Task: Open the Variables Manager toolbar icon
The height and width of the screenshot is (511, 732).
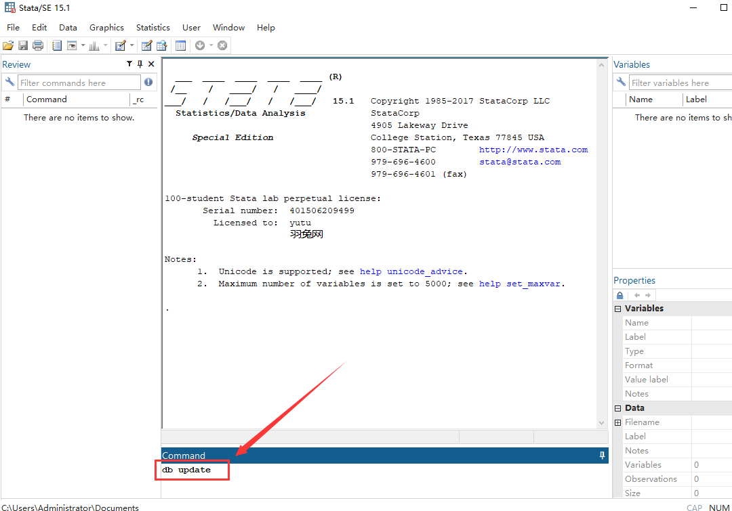Action: click(x=181, y=45)
